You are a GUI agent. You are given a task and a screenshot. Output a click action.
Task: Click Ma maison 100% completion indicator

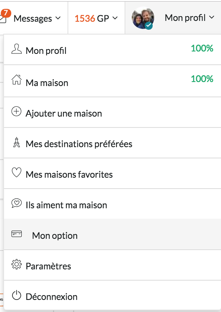[x=202, y=79]
